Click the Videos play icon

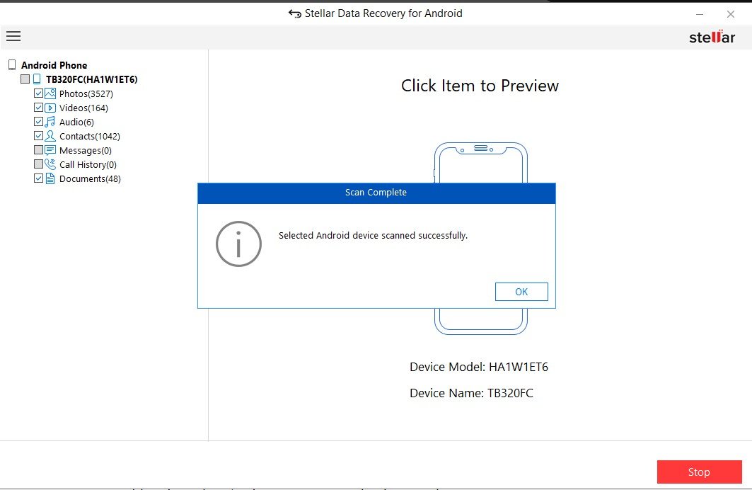(x=50, y=108)
